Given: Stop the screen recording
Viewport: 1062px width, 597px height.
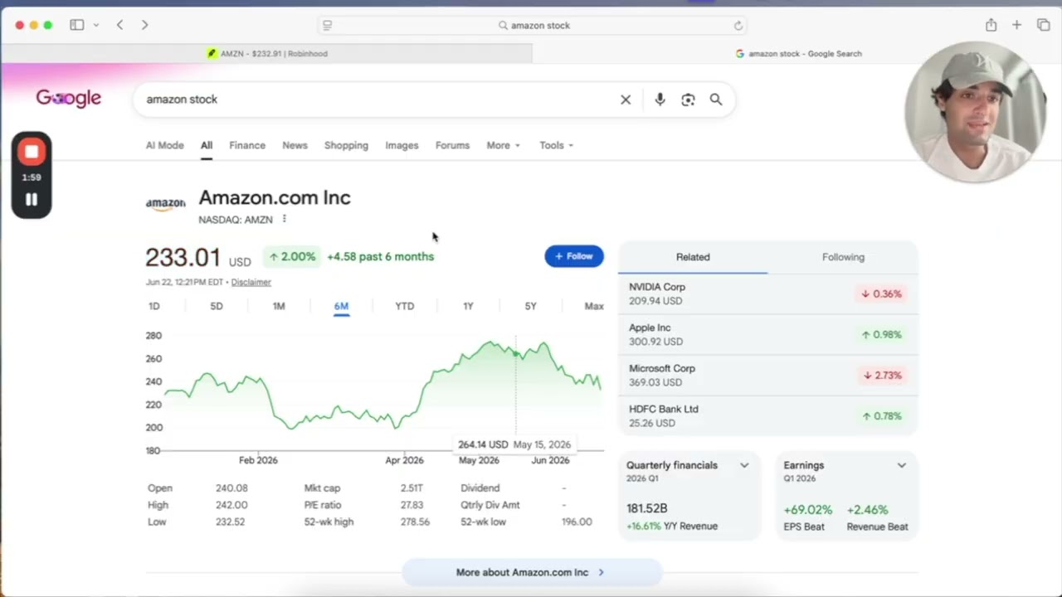Looking at the screenshot, I should 32,152.
